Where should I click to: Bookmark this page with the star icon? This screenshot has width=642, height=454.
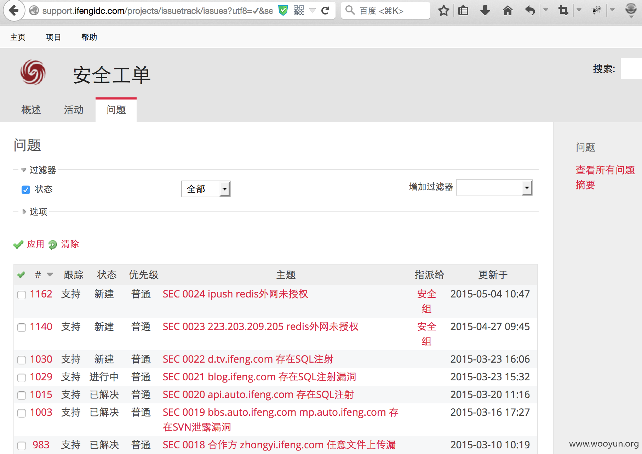[443, 11]
